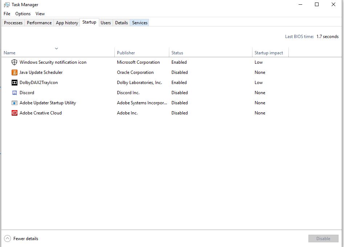Maximize the Task Manager window
Screen dimensions: 344x247
pyautogui.click(x=317, y=4)
